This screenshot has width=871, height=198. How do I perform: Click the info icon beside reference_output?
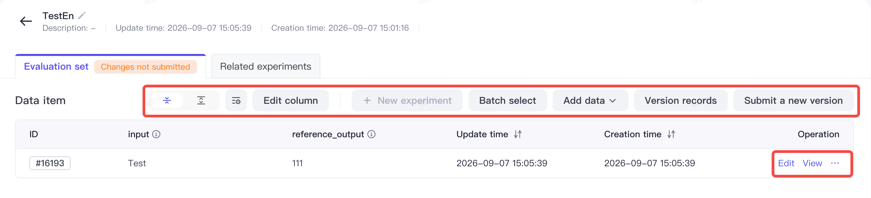click(x=371, y=134)
